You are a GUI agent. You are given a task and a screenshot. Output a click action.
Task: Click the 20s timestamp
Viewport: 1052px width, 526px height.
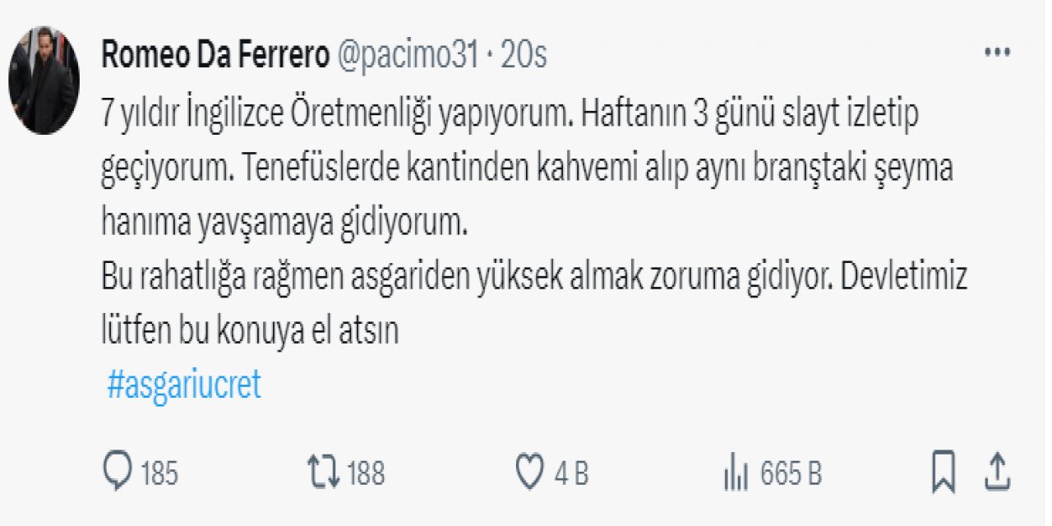pos(524,55)
